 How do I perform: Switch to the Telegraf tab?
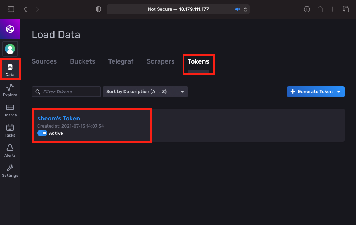point(121,61)
